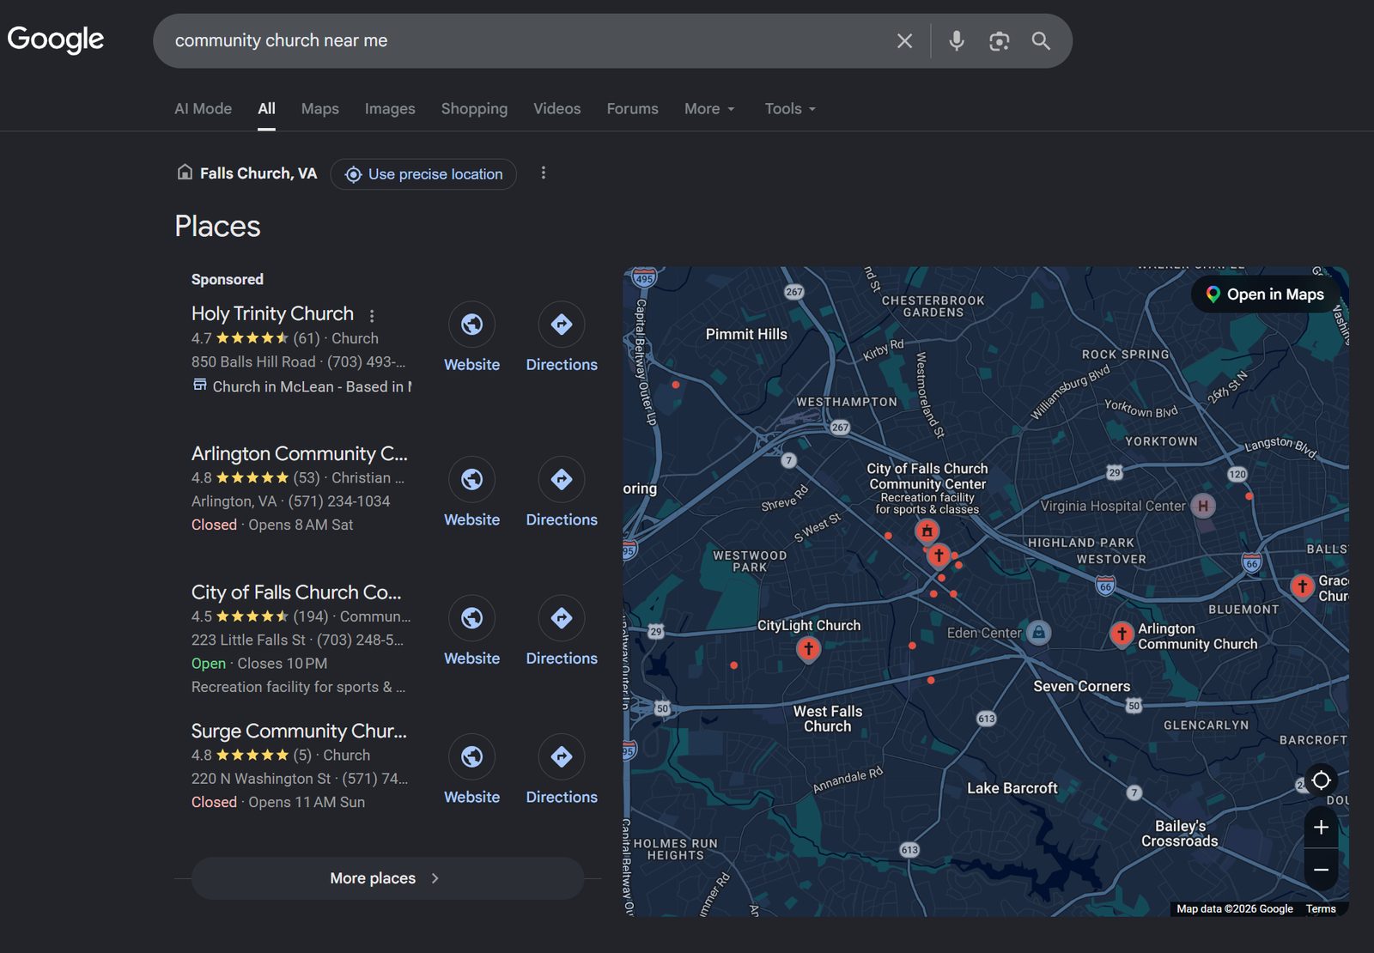Get directions to Surge Community Church
Viewport: 1374px width, 953px height.
562,756
